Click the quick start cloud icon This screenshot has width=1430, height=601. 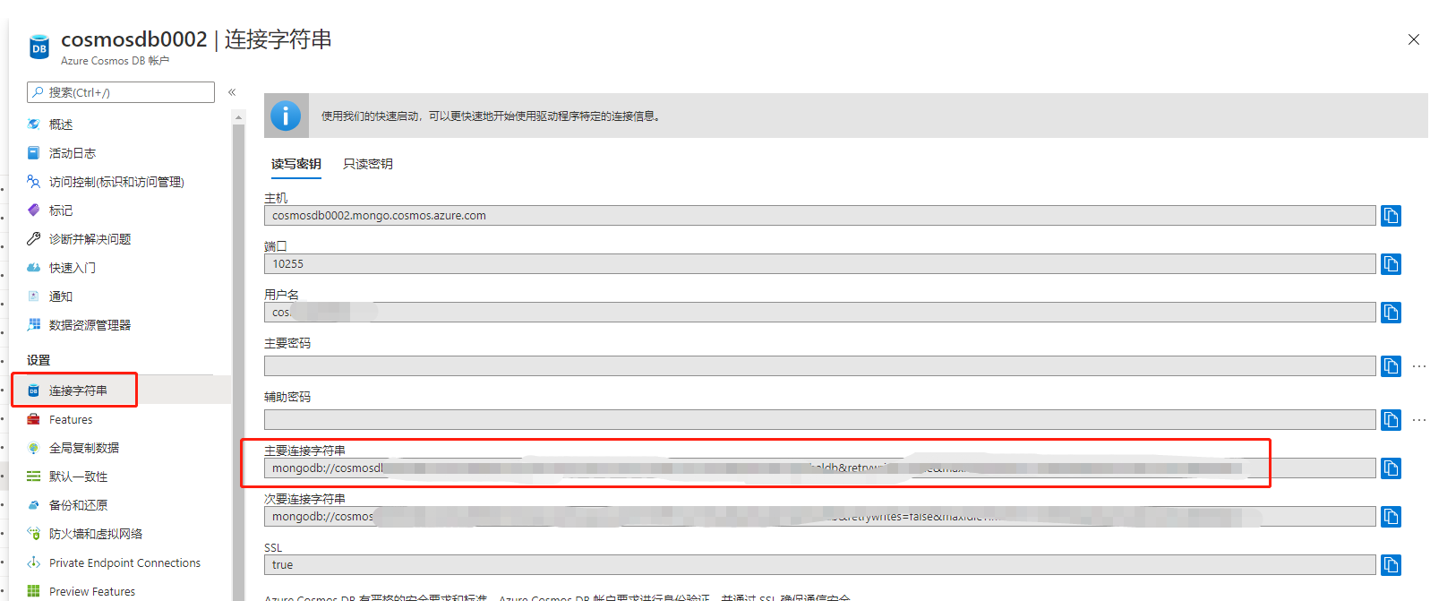[x=33, y=268]
